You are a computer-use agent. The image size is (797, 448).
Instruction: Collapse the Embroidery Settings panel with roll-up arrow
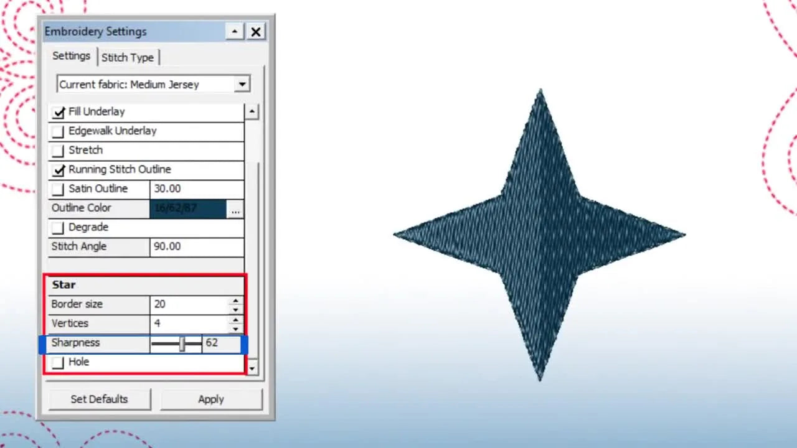click(x=234, y=31)
